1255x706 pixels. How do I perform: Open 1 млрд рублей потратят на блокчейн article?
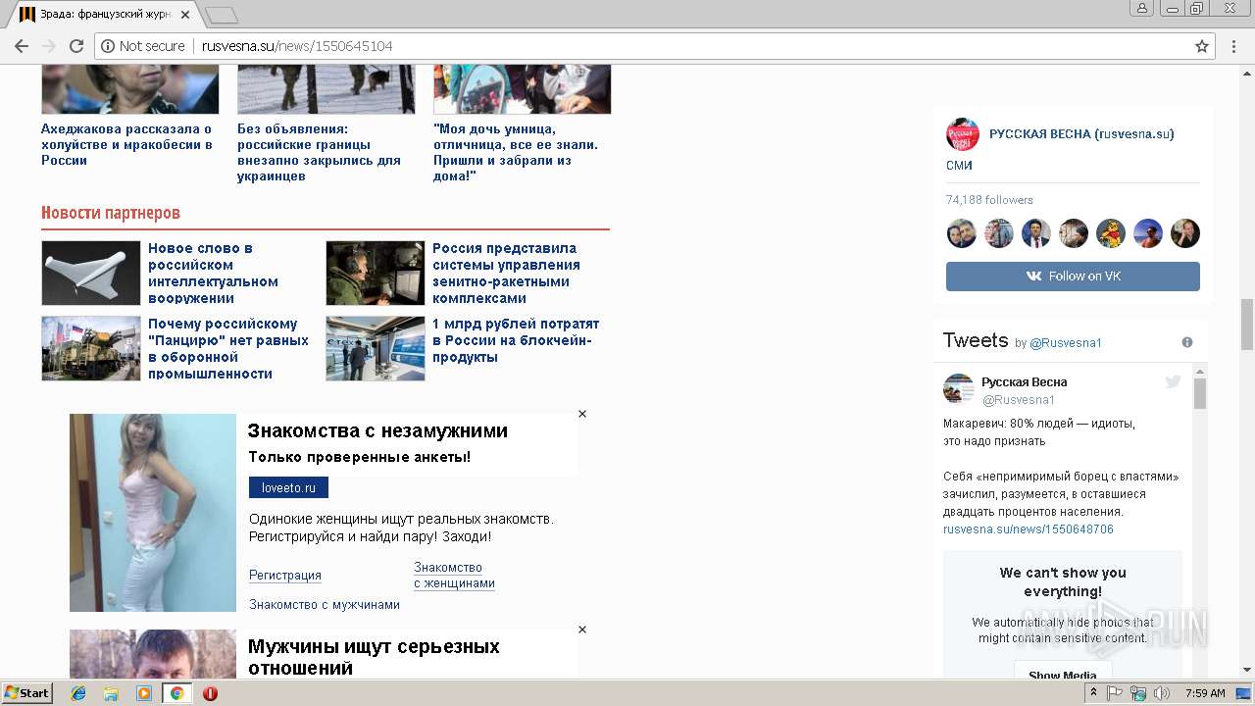[516, 340]
